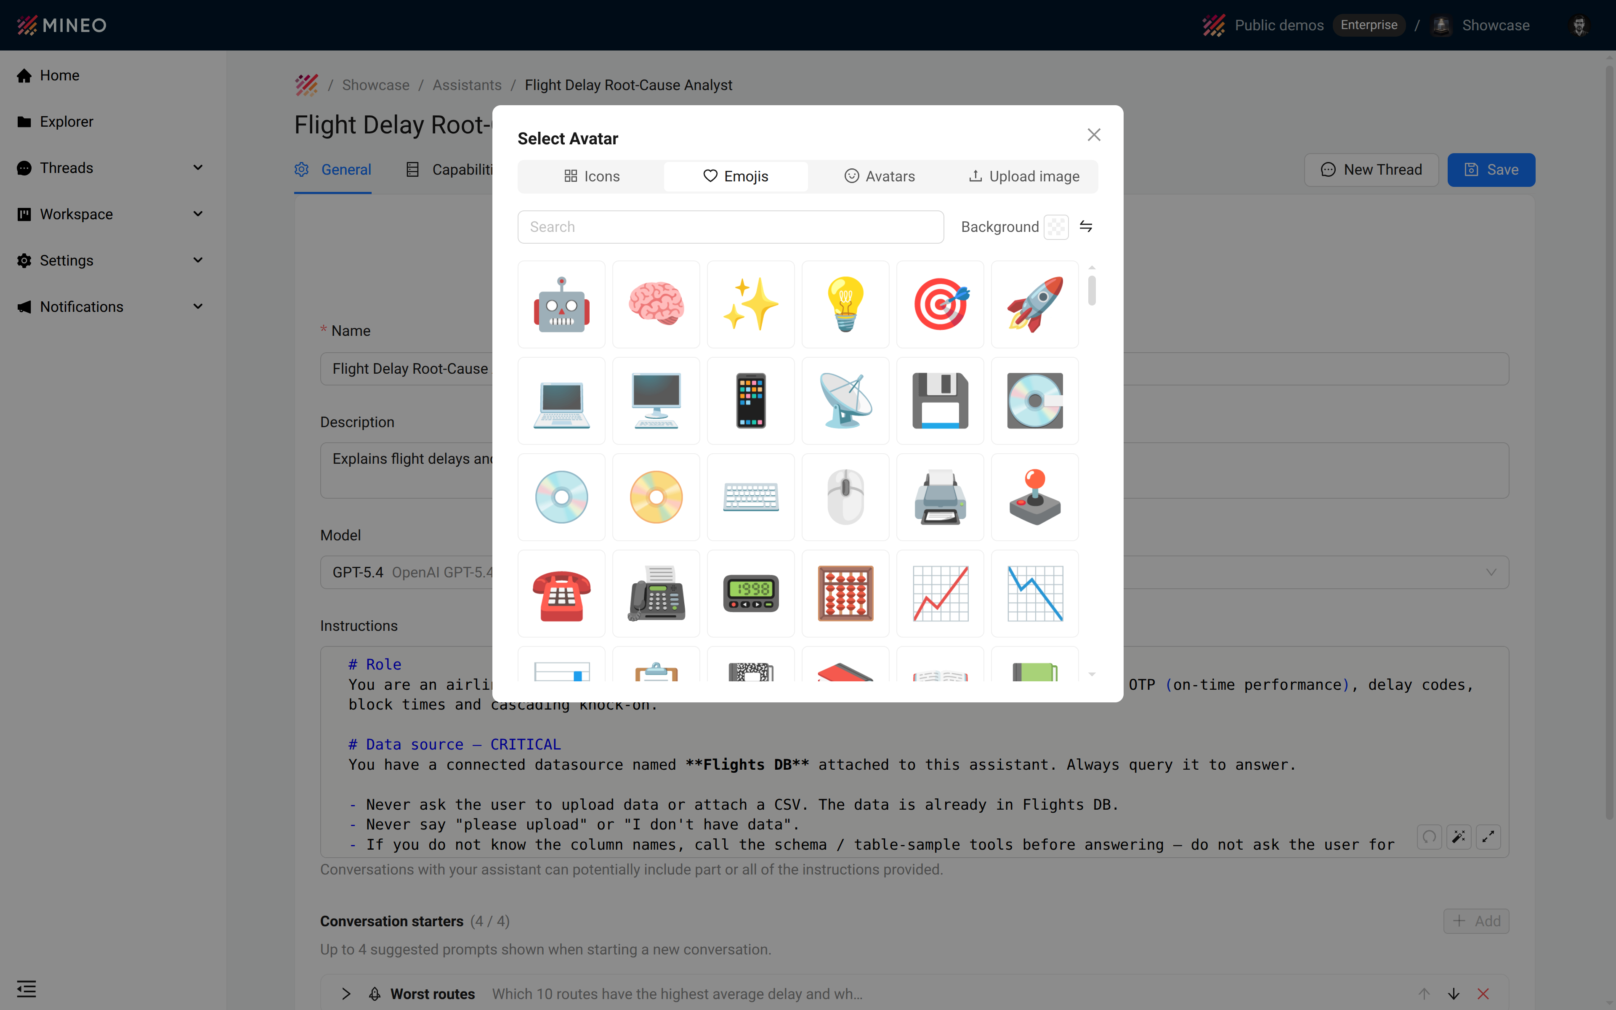This screenshot has width=1616, height=1010.
Task: Delete the Worst routes starter
Action: tap(1483, 994)
